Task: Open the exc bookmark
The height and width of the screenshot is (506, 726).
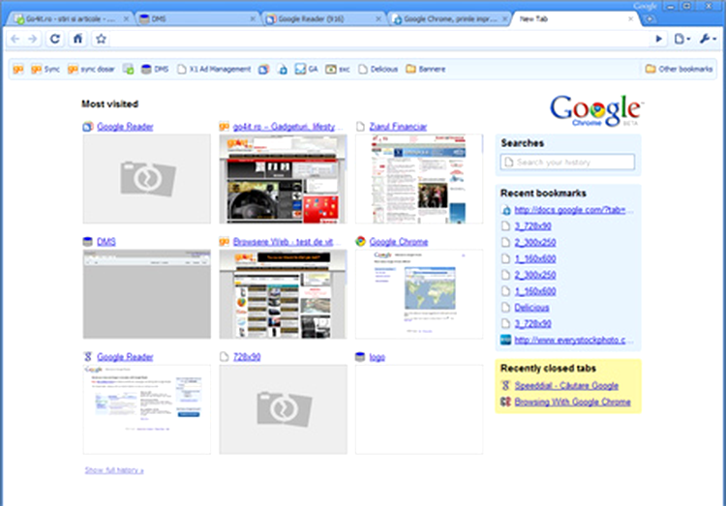Action: [338, 69]
